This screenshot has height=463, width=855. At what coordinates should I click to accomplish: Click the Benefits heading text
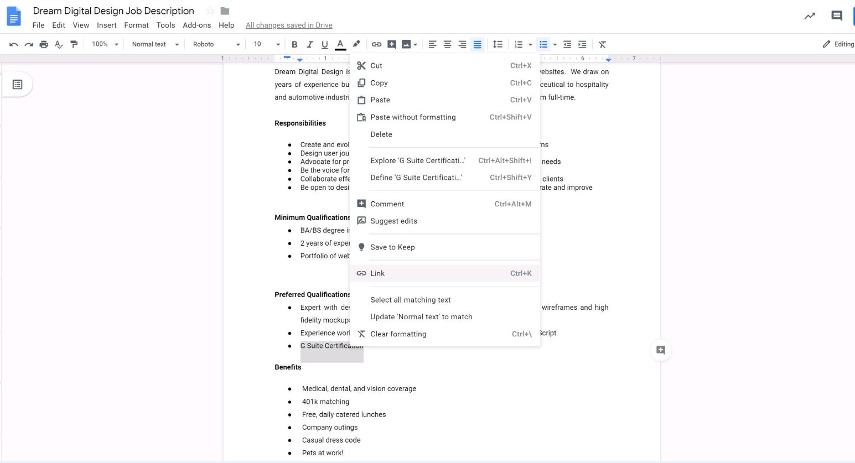(x=288, y=367)
